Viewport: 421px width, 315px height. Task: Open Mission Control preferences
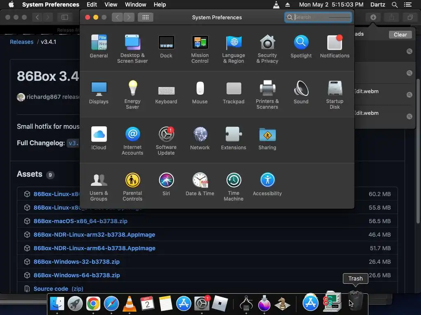200,49
